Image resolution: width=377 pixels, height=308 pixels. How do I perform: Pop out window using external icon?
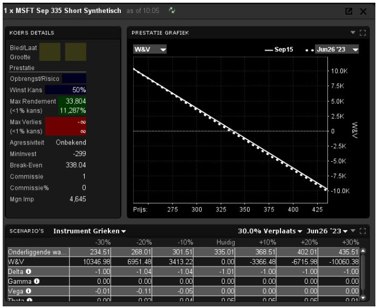pyautogui.click(x=348, y=11)
